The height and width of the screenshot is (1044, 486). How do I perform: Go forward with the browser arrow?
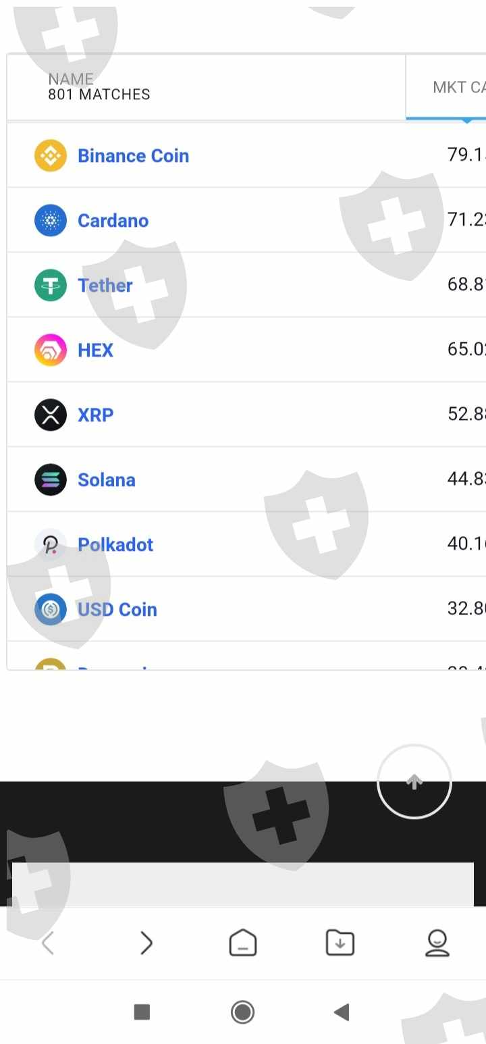(x=146, y=943)
